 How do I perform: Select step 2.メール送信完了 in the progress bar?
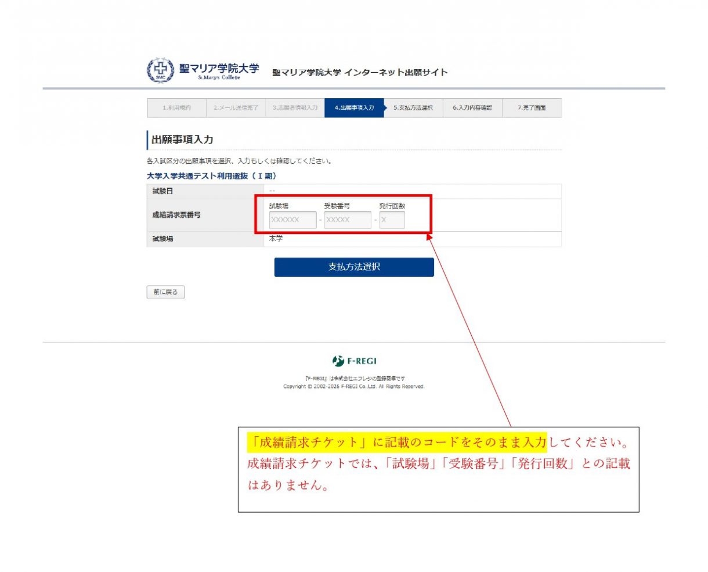click(x=236, y=108)
